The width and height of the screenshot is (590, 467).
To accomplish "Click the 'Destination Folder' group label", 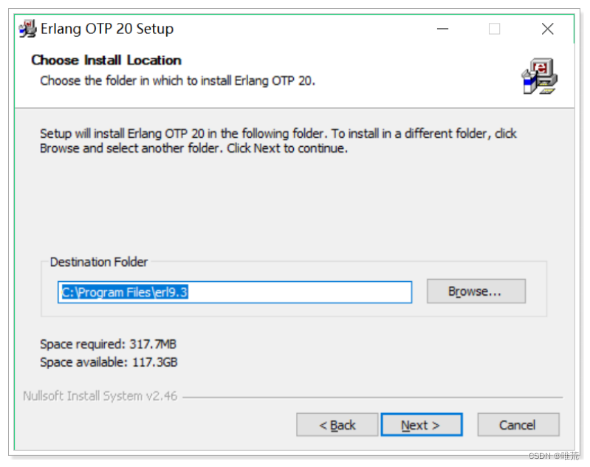I will pos(99,262).
